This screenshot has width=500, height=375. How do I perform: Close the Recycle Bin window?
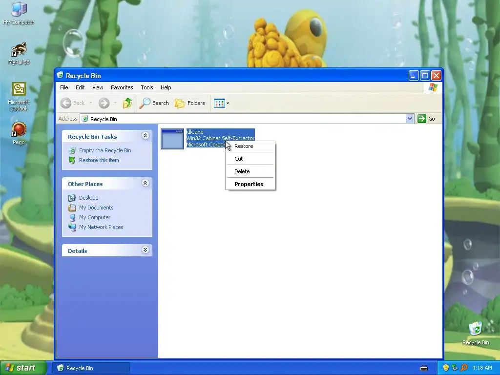(436, 76)
